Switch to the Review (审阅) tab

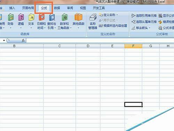[x=70, y=8]
